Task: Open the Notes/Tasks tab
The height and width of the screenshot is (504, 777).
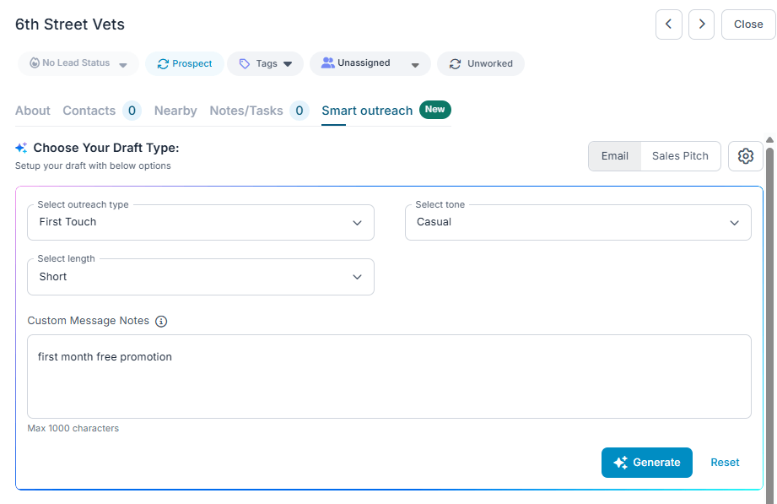Action: (x=246, y=111)
